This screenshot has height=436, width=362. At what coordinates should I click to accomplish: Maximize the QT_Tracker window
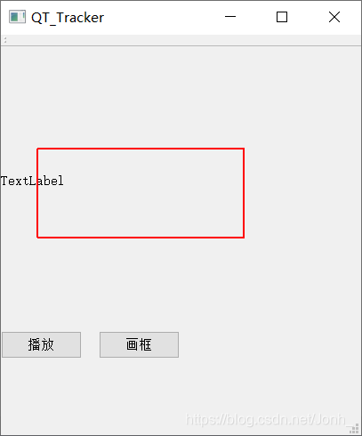click(x=282, y=17)
